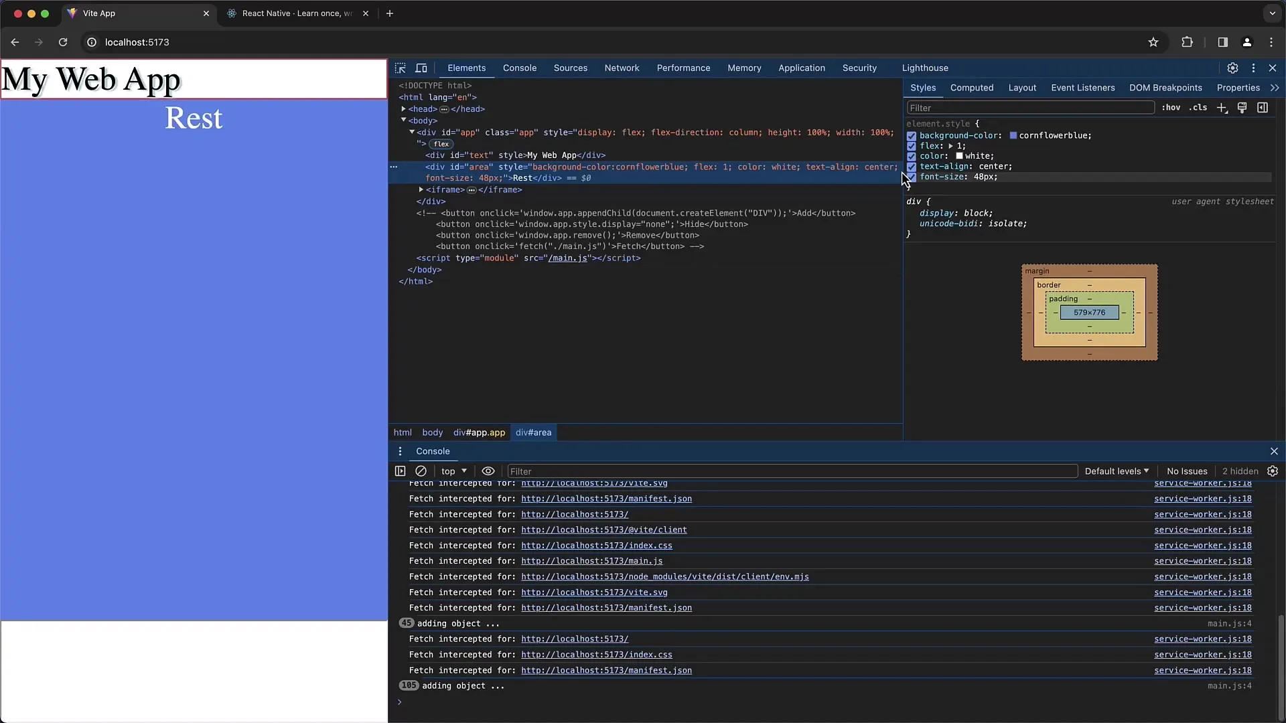This screenshot has width=1286, height=723.
Task: Collapse the div#app element node
Action: click(x=412, y=132)
